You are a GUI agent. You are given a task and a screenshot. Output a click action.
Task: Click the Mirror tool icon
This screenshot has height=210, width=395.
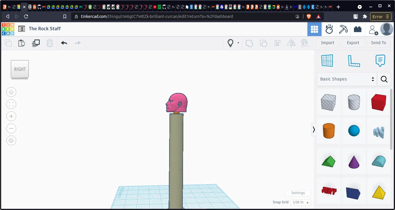pos(291,43)
